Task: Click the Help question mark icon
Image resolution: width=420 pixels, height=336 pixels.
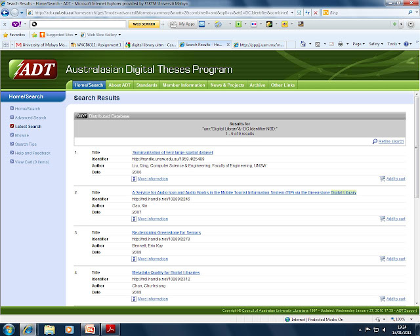Action: [406, 44]
